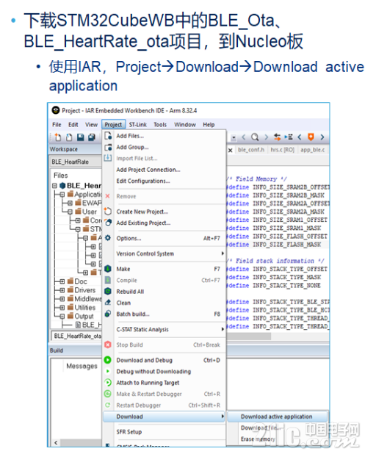Open the File menu

[x=57, y=124]
